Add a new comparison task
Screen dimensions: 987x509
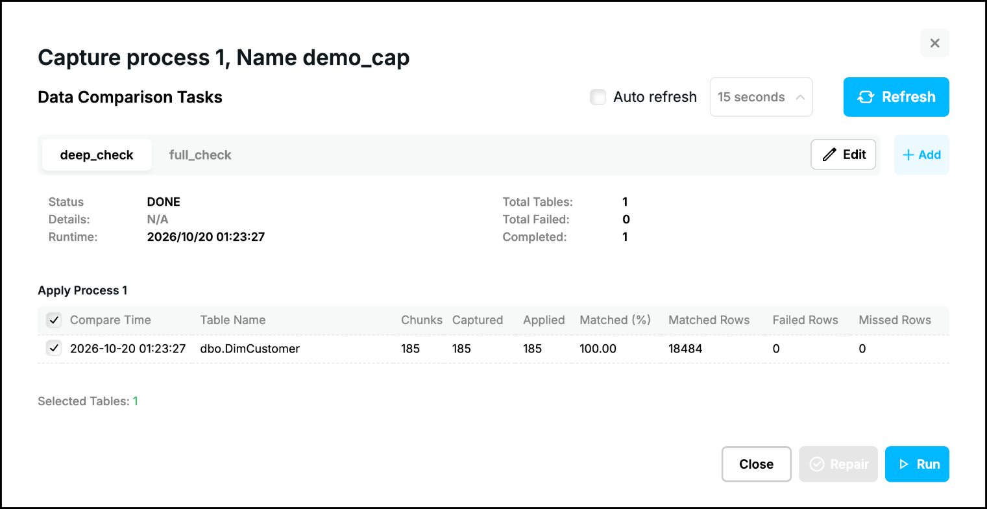click(921, 155)
